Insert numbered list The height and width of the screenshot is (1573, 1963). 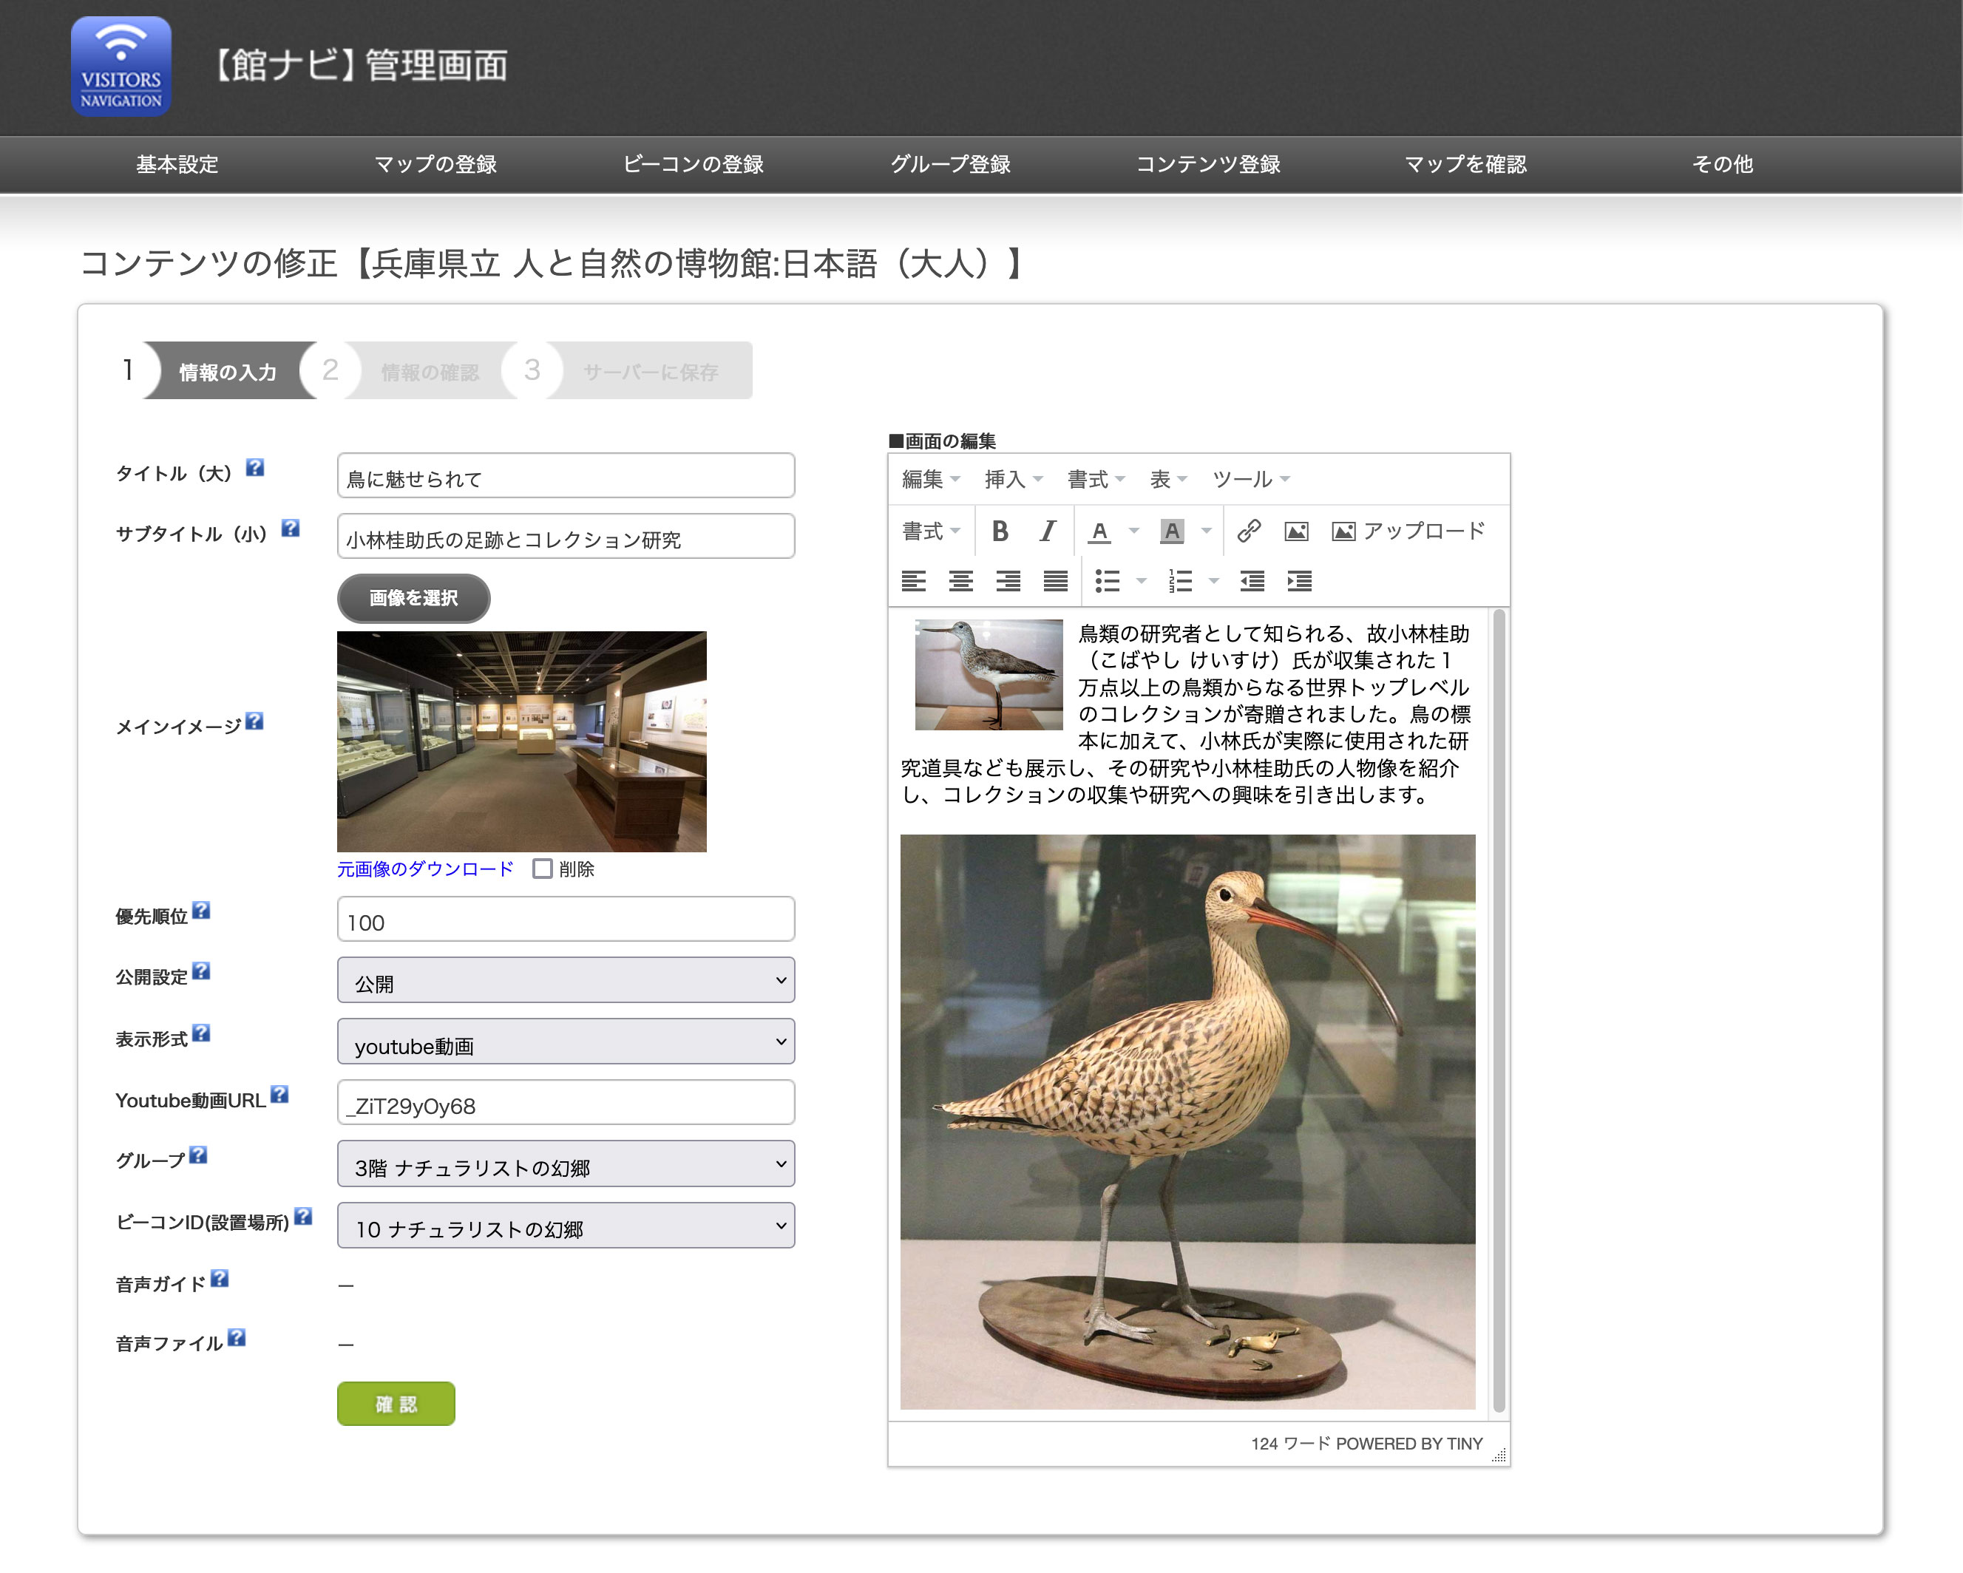[x=1180, y=581]
